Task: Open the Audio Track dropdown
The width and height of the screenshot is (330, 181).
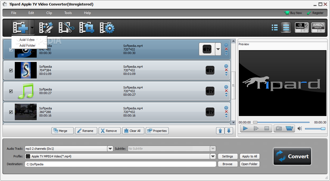Action: click(x=110, y=149)
